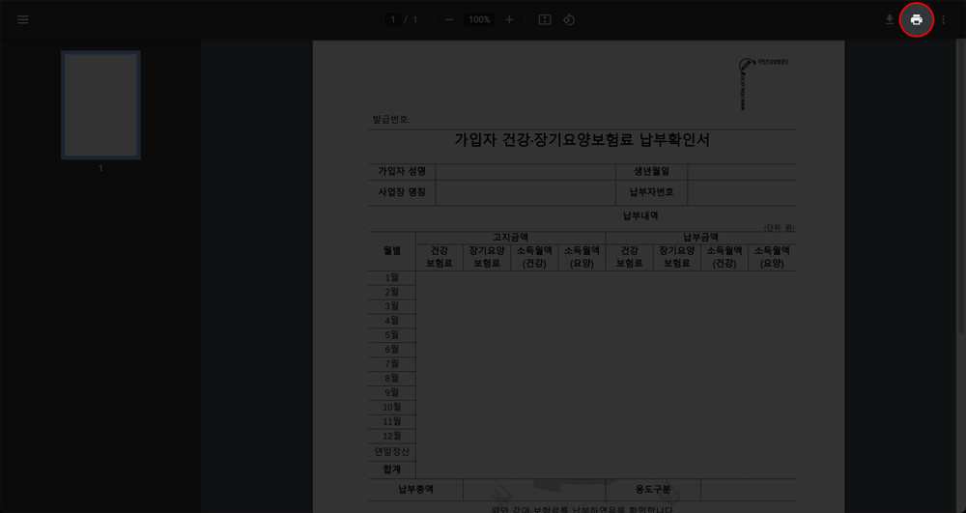The height and width of the screenshot is (513, 966).
Task: Click the 월별 header cell
Action: point(392,250)
